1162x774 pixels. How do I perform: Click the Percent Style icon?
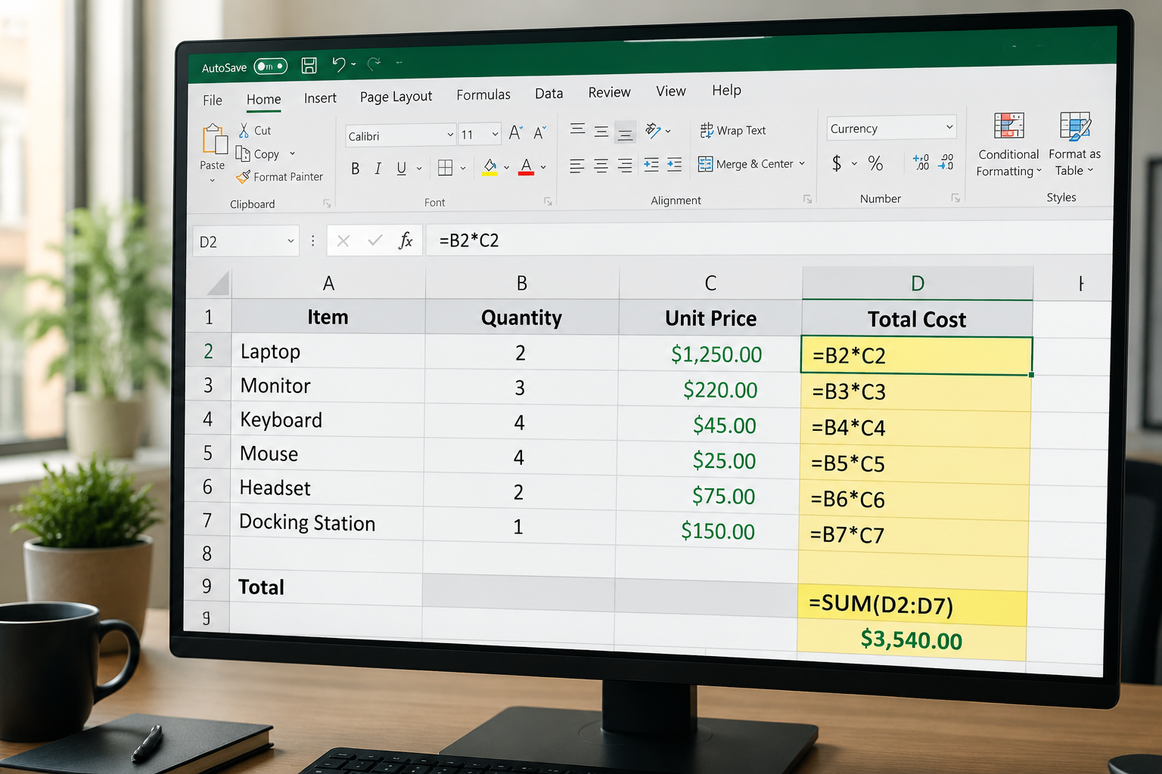coord(875,163)
